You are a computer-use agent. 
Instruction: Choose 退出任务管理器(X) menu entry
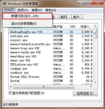(27, 23)
